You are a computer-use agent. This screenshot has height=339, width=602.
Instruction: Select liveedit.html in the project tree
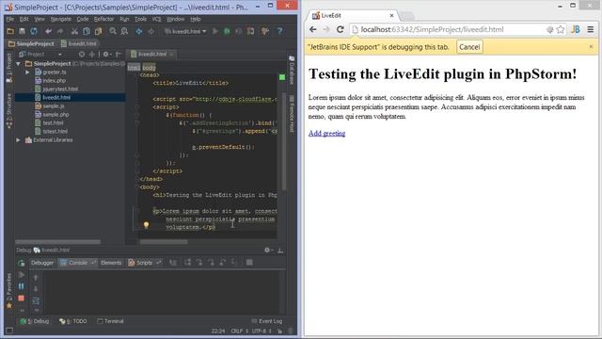click(x=56, y=97)
